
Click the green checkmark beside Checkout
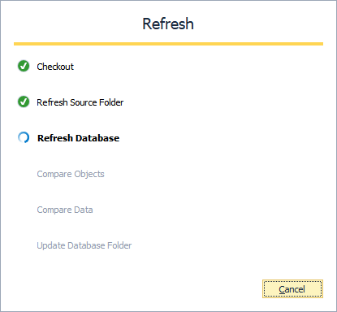pos(24,66)
